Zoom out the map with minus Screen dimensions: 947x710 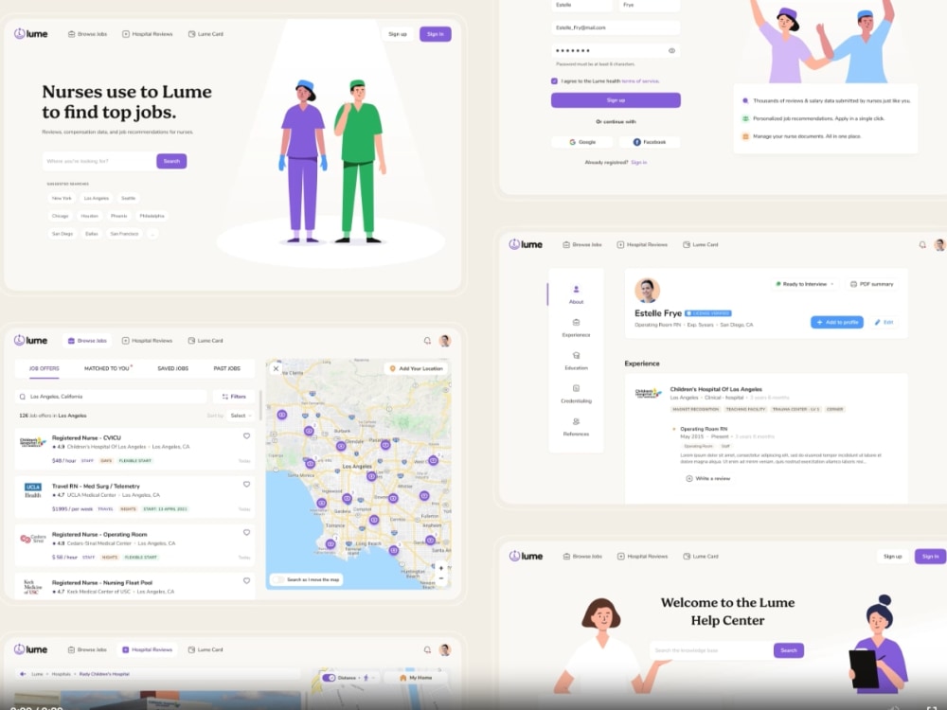coord(441,578)
